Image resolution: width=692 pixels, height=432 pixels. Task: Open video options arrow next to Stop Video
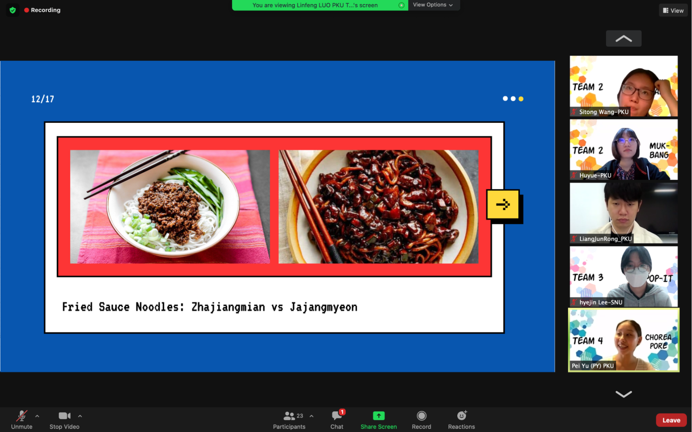coord(80,416)
